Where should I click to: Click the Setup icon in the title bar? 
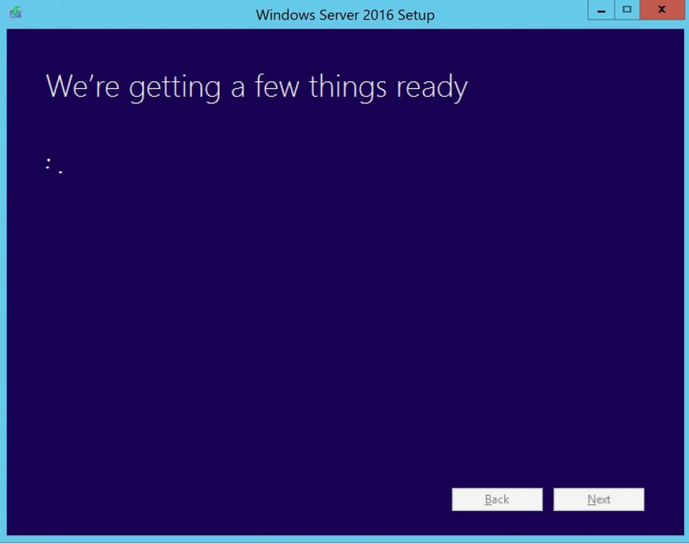click(x=15, y=13)
